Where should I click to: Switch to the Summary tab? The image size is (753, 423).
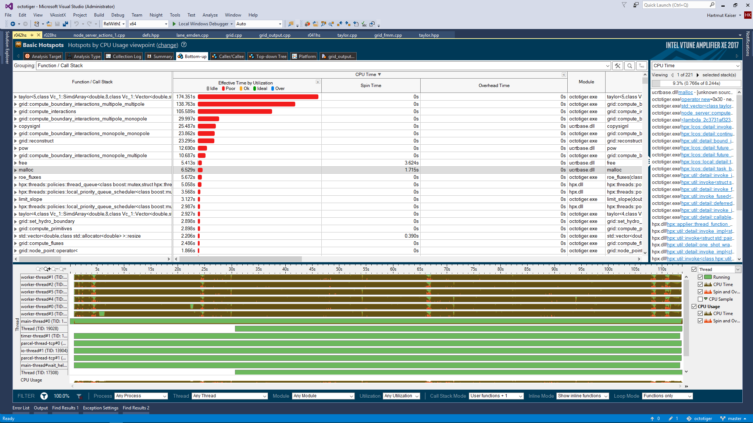(160, 56)
